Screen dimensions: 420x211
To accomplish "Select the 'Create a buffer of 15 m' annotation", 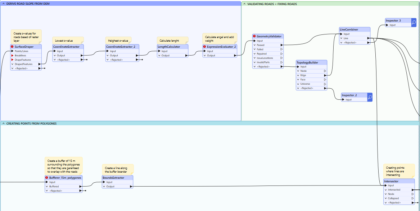I will (64, 166).
